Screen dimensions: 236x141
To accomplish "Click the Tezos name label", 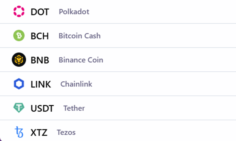I will pyautogui.click(x=66, y=132).
